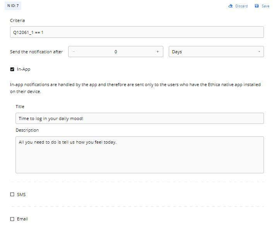Viewport: 274px width, 232px height.
Task: Enable the SMS notification checkbox
Action: click(x=12, y=195)
